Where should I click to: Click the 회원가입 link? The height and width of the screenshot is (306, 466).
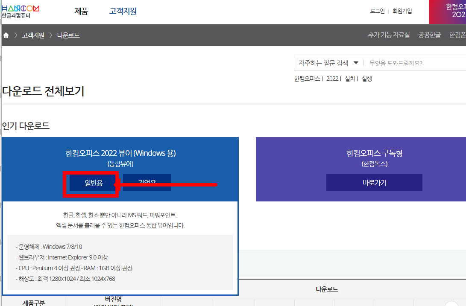point(402,11)
